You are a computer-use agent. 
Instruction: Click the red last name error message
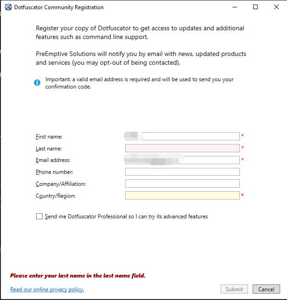coord(77,276)
